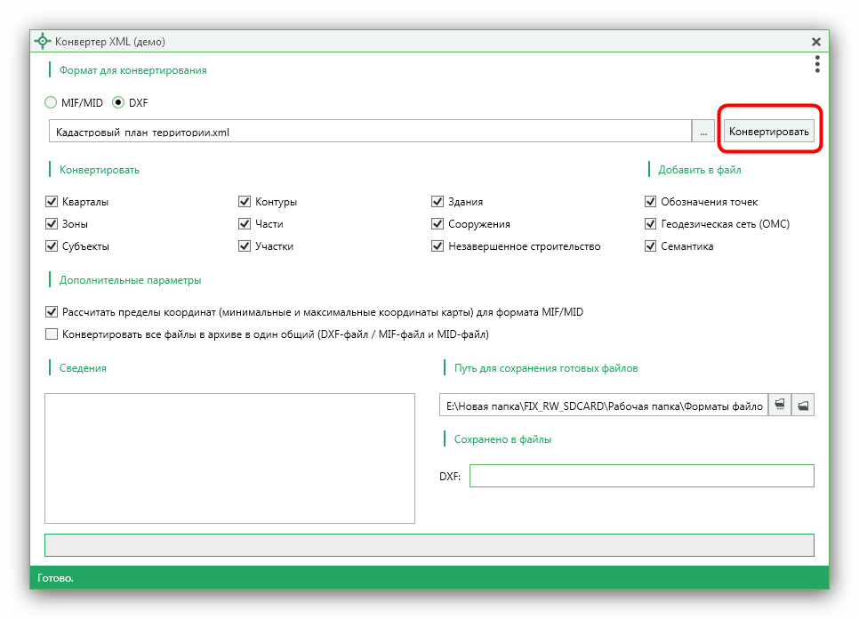Click the Конвертировать button
The image size is (859, 619).
pos(768,132)
